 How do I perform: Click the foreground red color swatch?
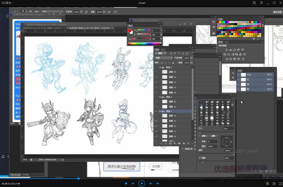(130, 30)
